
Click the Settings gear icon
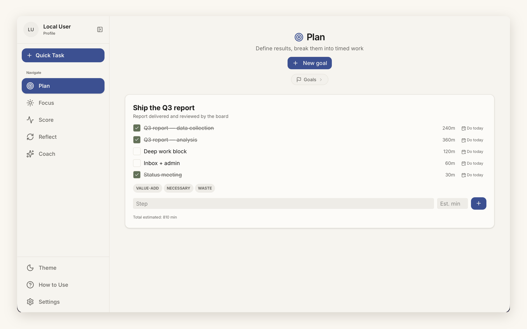coord(30,302)
